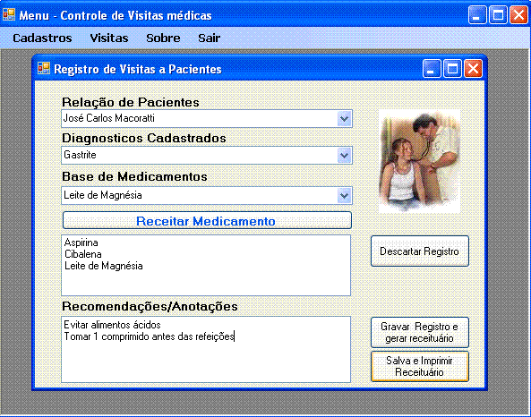Image resolution: width=531 pixels, height=417 pixels.
Task: Open the Cadastros menu
Action: click(x=42, y=38)
